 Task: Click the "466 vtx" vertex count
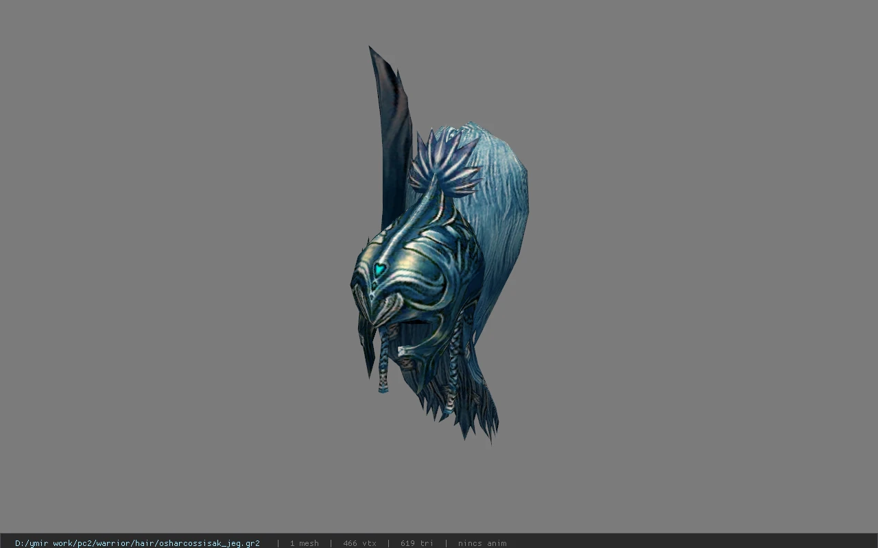[x=359, y=543]
